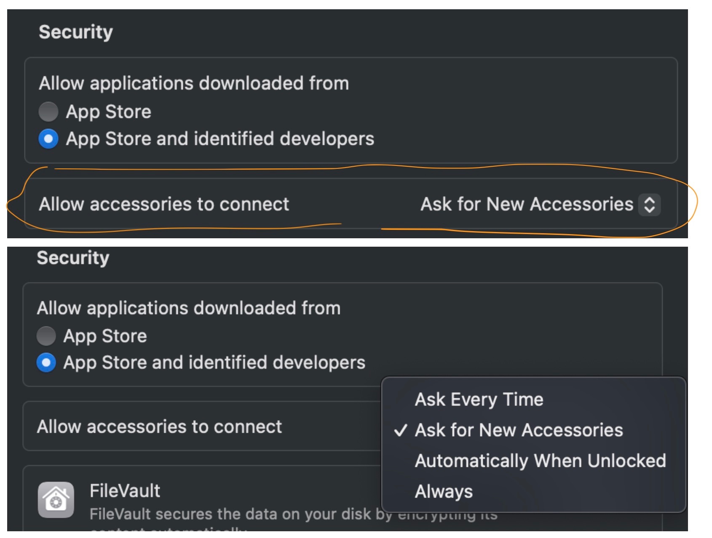Click the Security heading in the upper panel

pyautogui.click(x=76, y=32)
